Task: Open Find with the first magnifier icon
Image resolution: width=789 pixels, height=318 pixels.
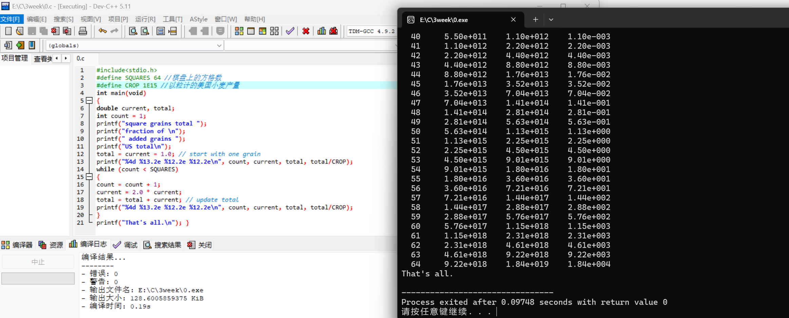Action: 133,31
